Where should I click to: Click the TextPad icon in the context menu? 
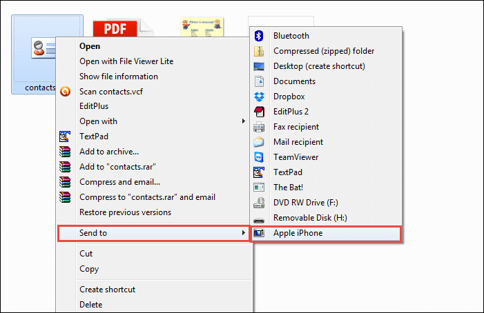[65, 137]
